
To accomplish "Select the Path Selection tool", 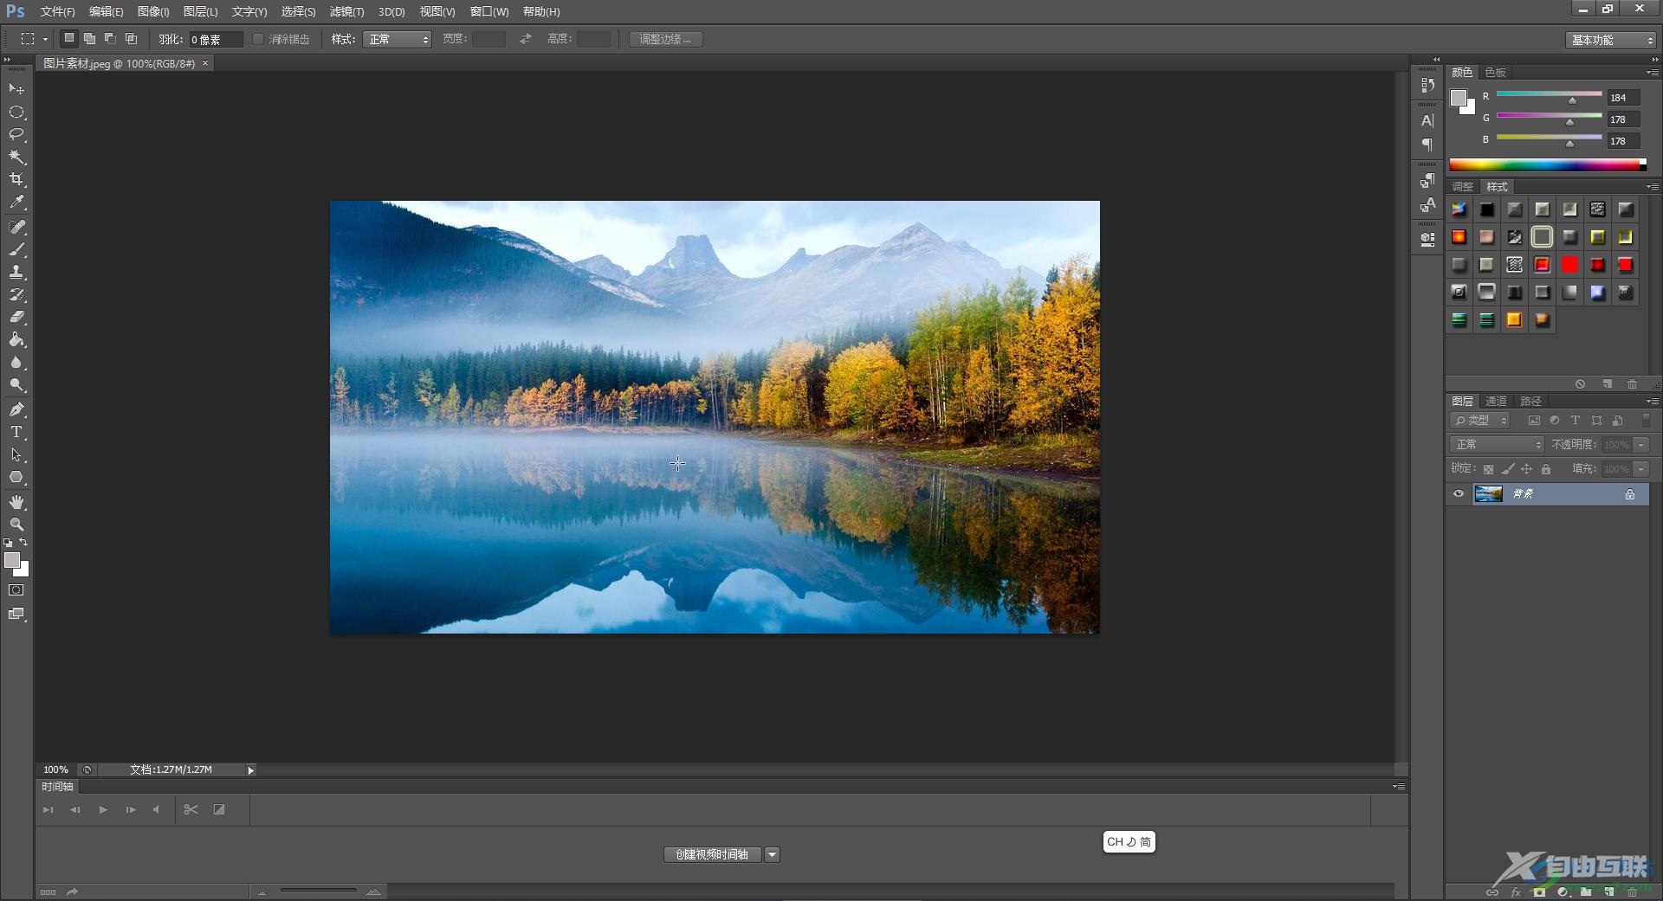I will pos(16,454).
